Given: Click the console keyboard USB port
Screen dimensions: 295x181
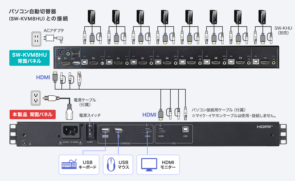Looking at the screenshot, I should (x=105, y=130).
